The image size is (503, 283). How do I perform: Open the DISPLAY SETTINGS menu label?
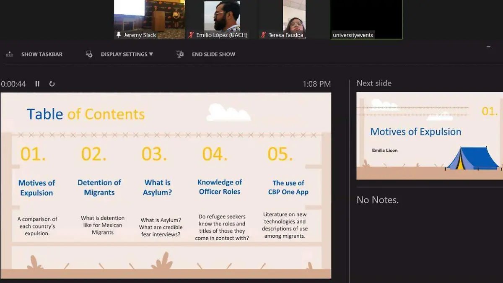click(124, 54)
